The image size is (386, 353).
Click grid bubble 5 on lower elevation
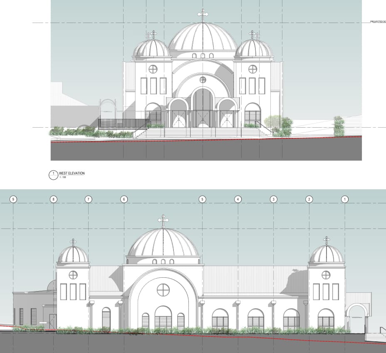tap(202, 199)
